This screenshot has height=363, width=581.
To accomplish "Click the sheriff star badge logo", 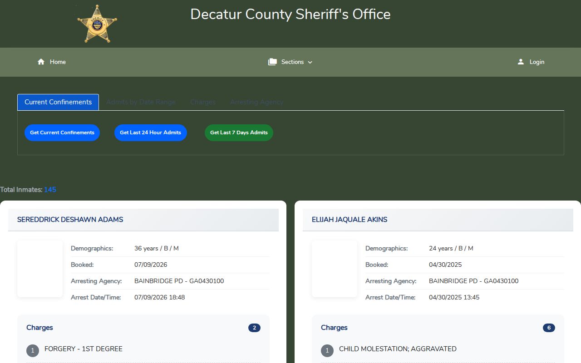I will (97, 24).
